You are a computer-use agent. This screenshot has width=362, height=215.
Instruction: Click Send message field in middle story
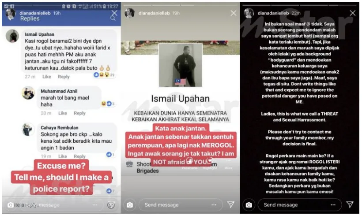[181, 204]
